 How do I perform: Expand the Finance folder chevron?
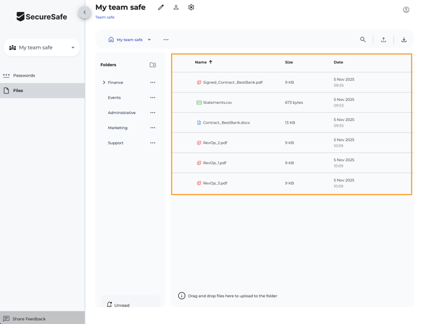pos(104,82)
